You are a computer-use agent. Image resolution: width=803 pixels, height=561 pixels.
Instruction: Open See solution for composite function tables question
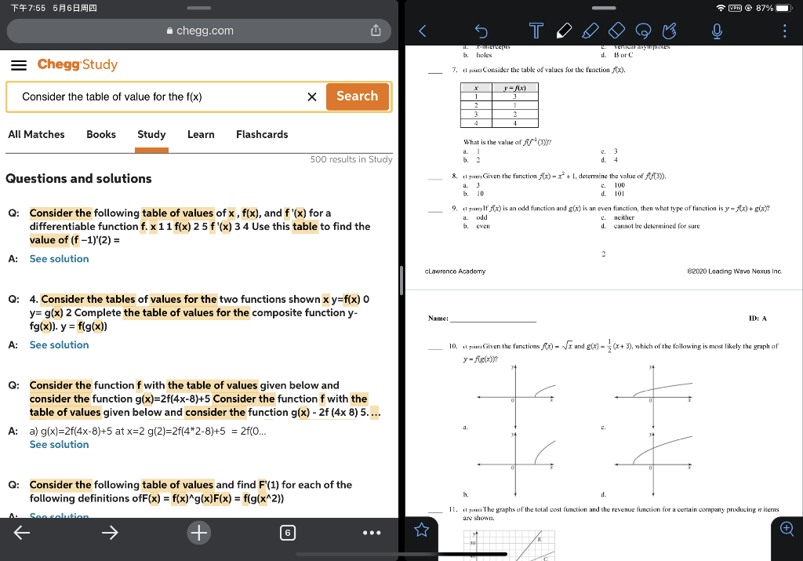[x=59, y=344]
